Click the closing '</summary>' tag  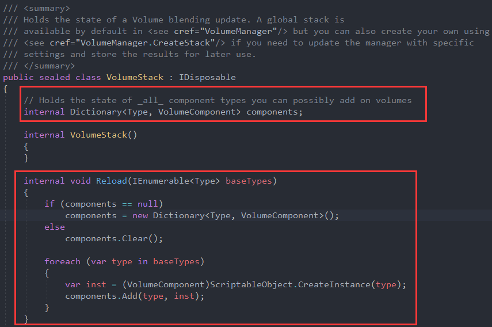click(x=49, y=66)
